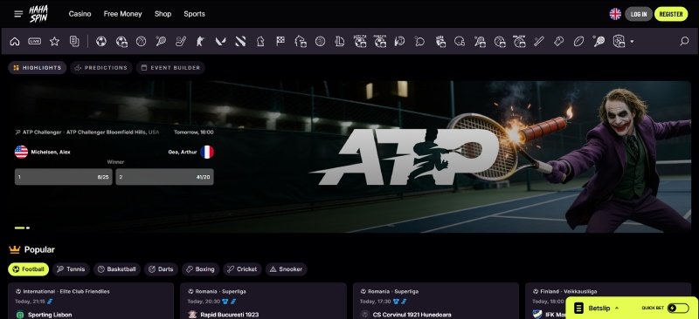Screen dimensions: 699x319
Task: Click player name Michelsen, Alex
Action: [51, 153]
